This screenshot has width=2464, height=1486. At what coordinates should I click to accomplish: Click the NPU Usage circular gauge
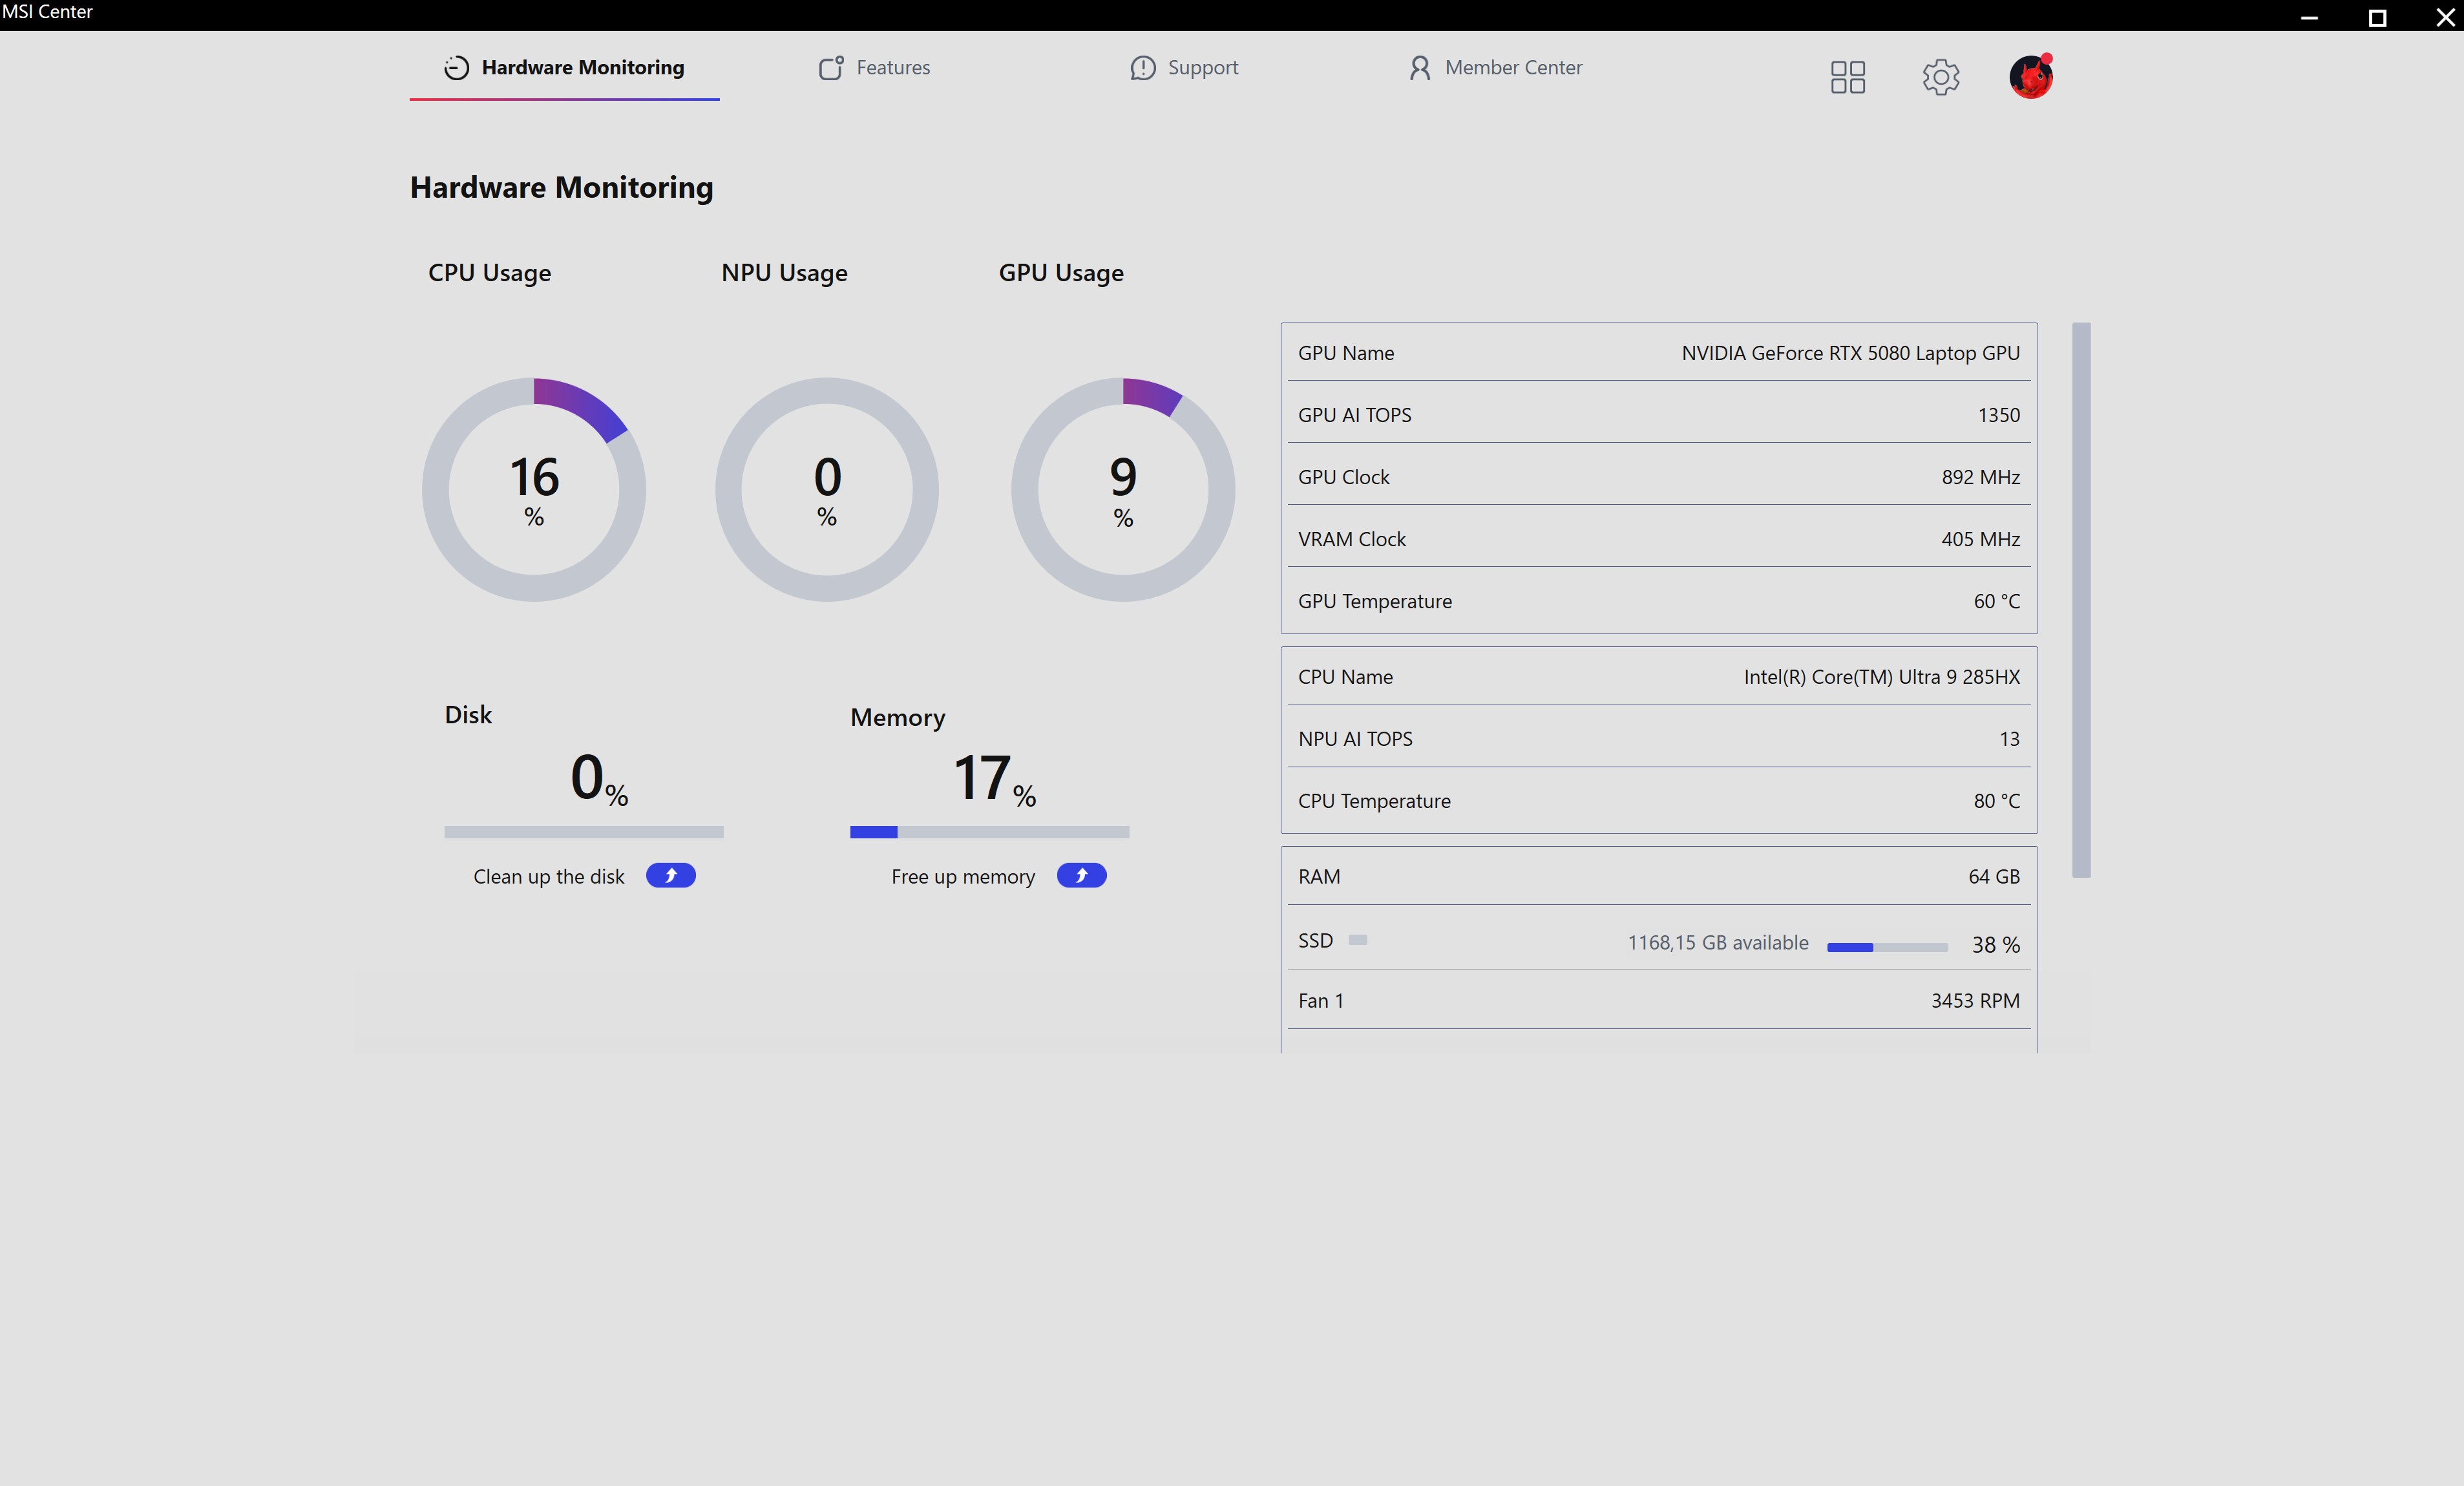pyautogui.click(x=826, y=489)
